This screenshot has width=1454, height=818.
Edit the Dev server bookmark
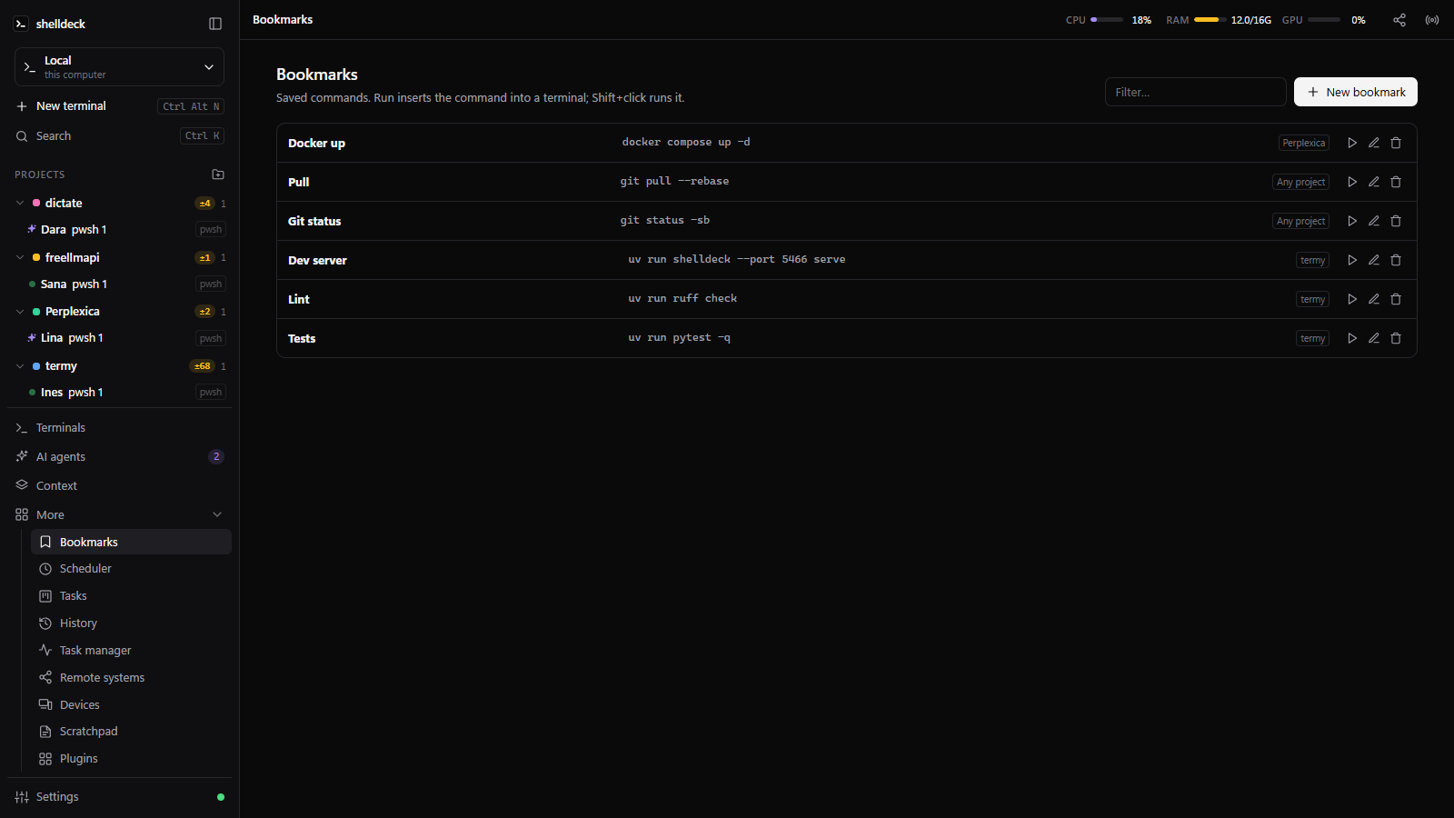tap(1374, 260)
